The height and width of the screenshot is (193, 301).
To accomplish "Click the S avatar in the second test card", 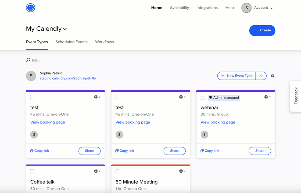I will (x=119, y=135).
